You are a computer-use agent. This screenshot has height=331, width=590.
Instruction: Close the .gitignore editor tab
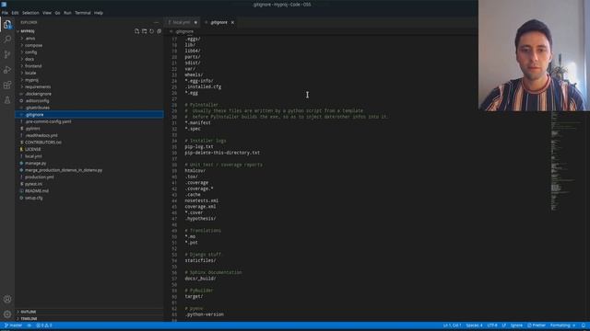pos(232,22)
